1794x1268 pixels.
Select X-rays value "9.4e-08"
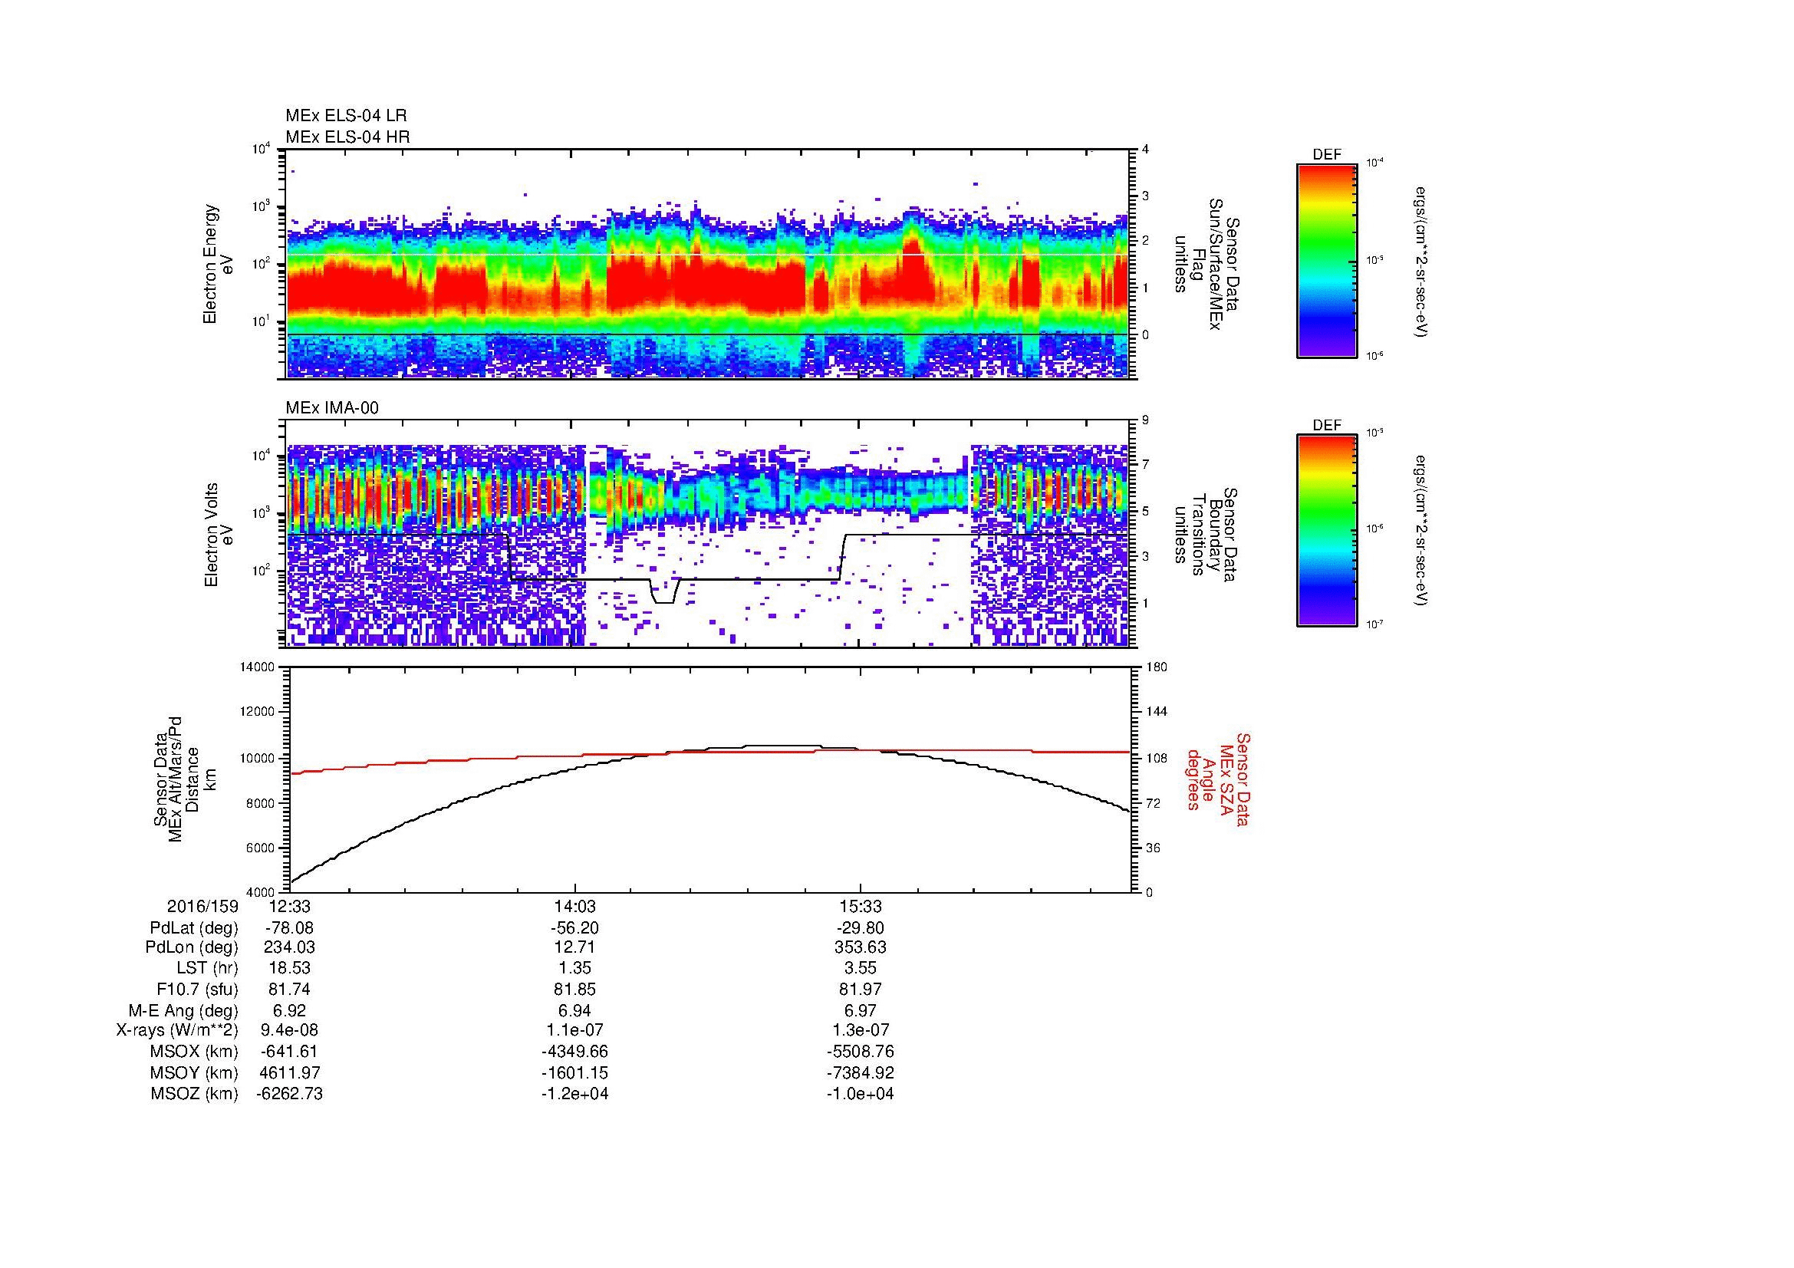click(x=289, y=1030)
